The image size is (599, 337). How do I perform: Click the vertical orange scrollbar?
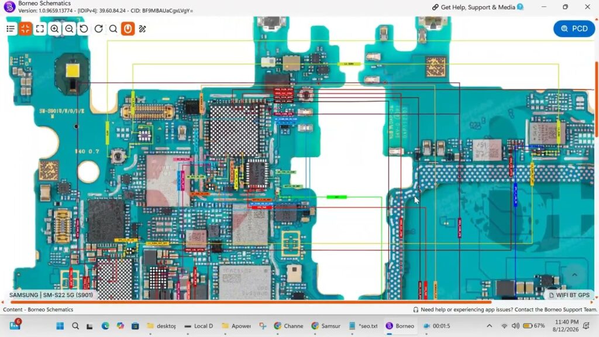[597, 99]
